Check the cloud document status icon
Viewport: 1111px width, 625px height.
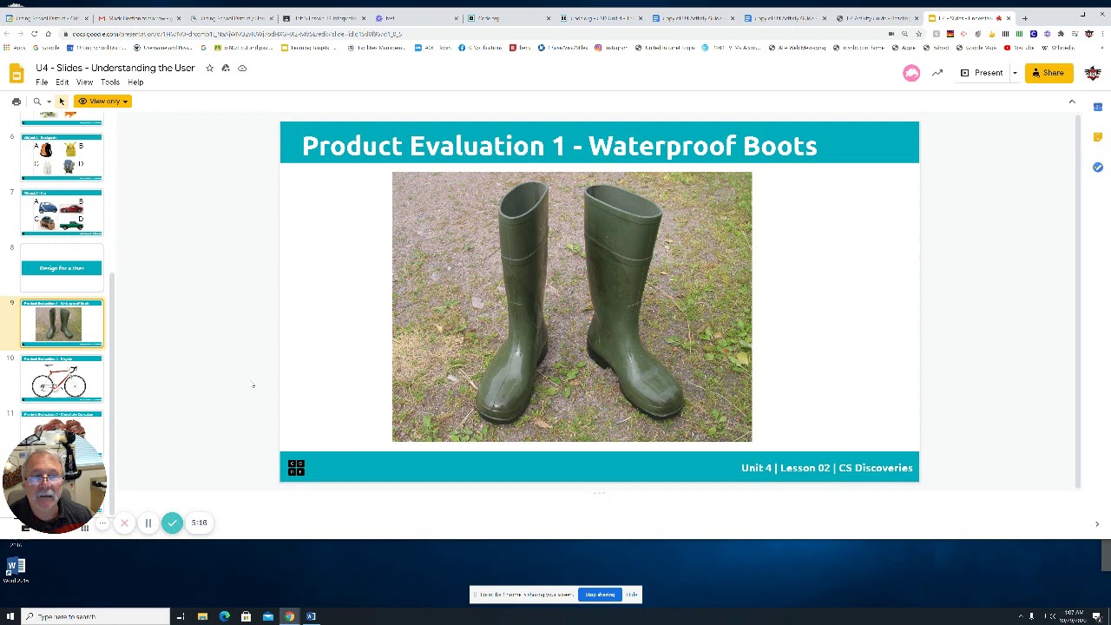click(242, 68)
